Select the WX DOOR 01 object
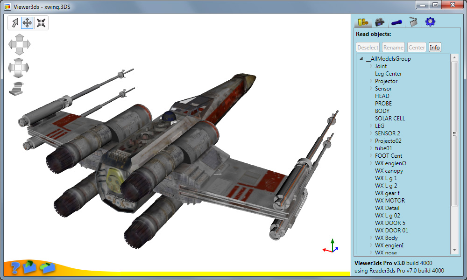The height and width of the screenshot is (280, 467). (x=391, y=230)
